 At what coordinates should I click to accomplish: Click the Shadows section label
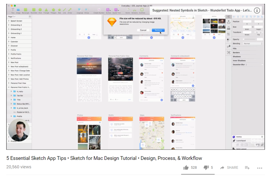(237, 56)
